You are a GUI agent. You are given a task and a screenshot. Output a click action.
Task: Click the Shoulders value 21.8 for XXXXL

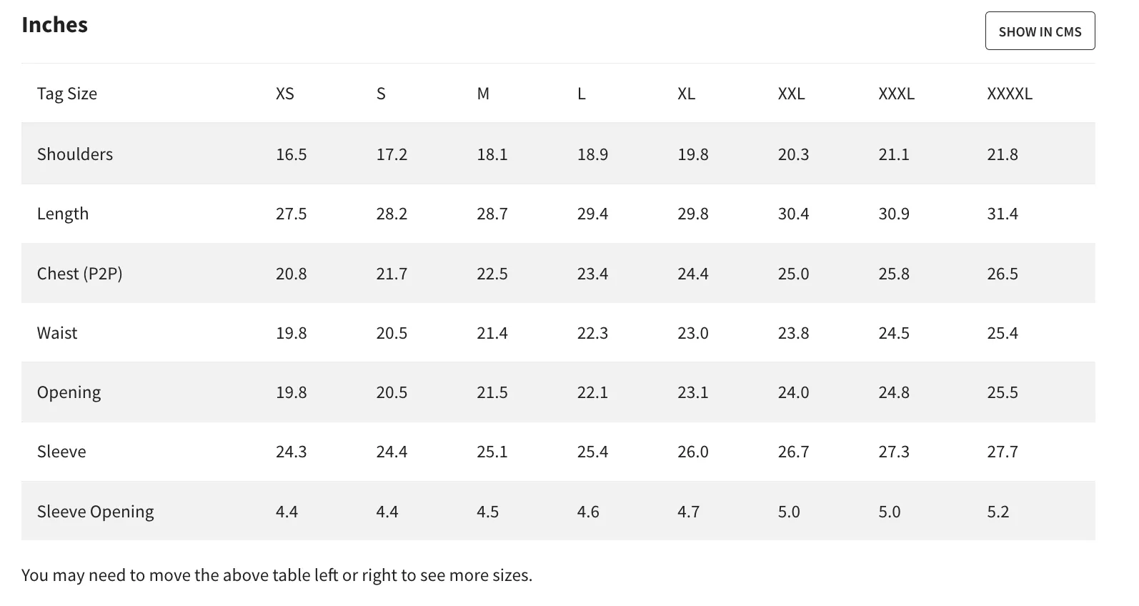click(x=1003, y=154)
